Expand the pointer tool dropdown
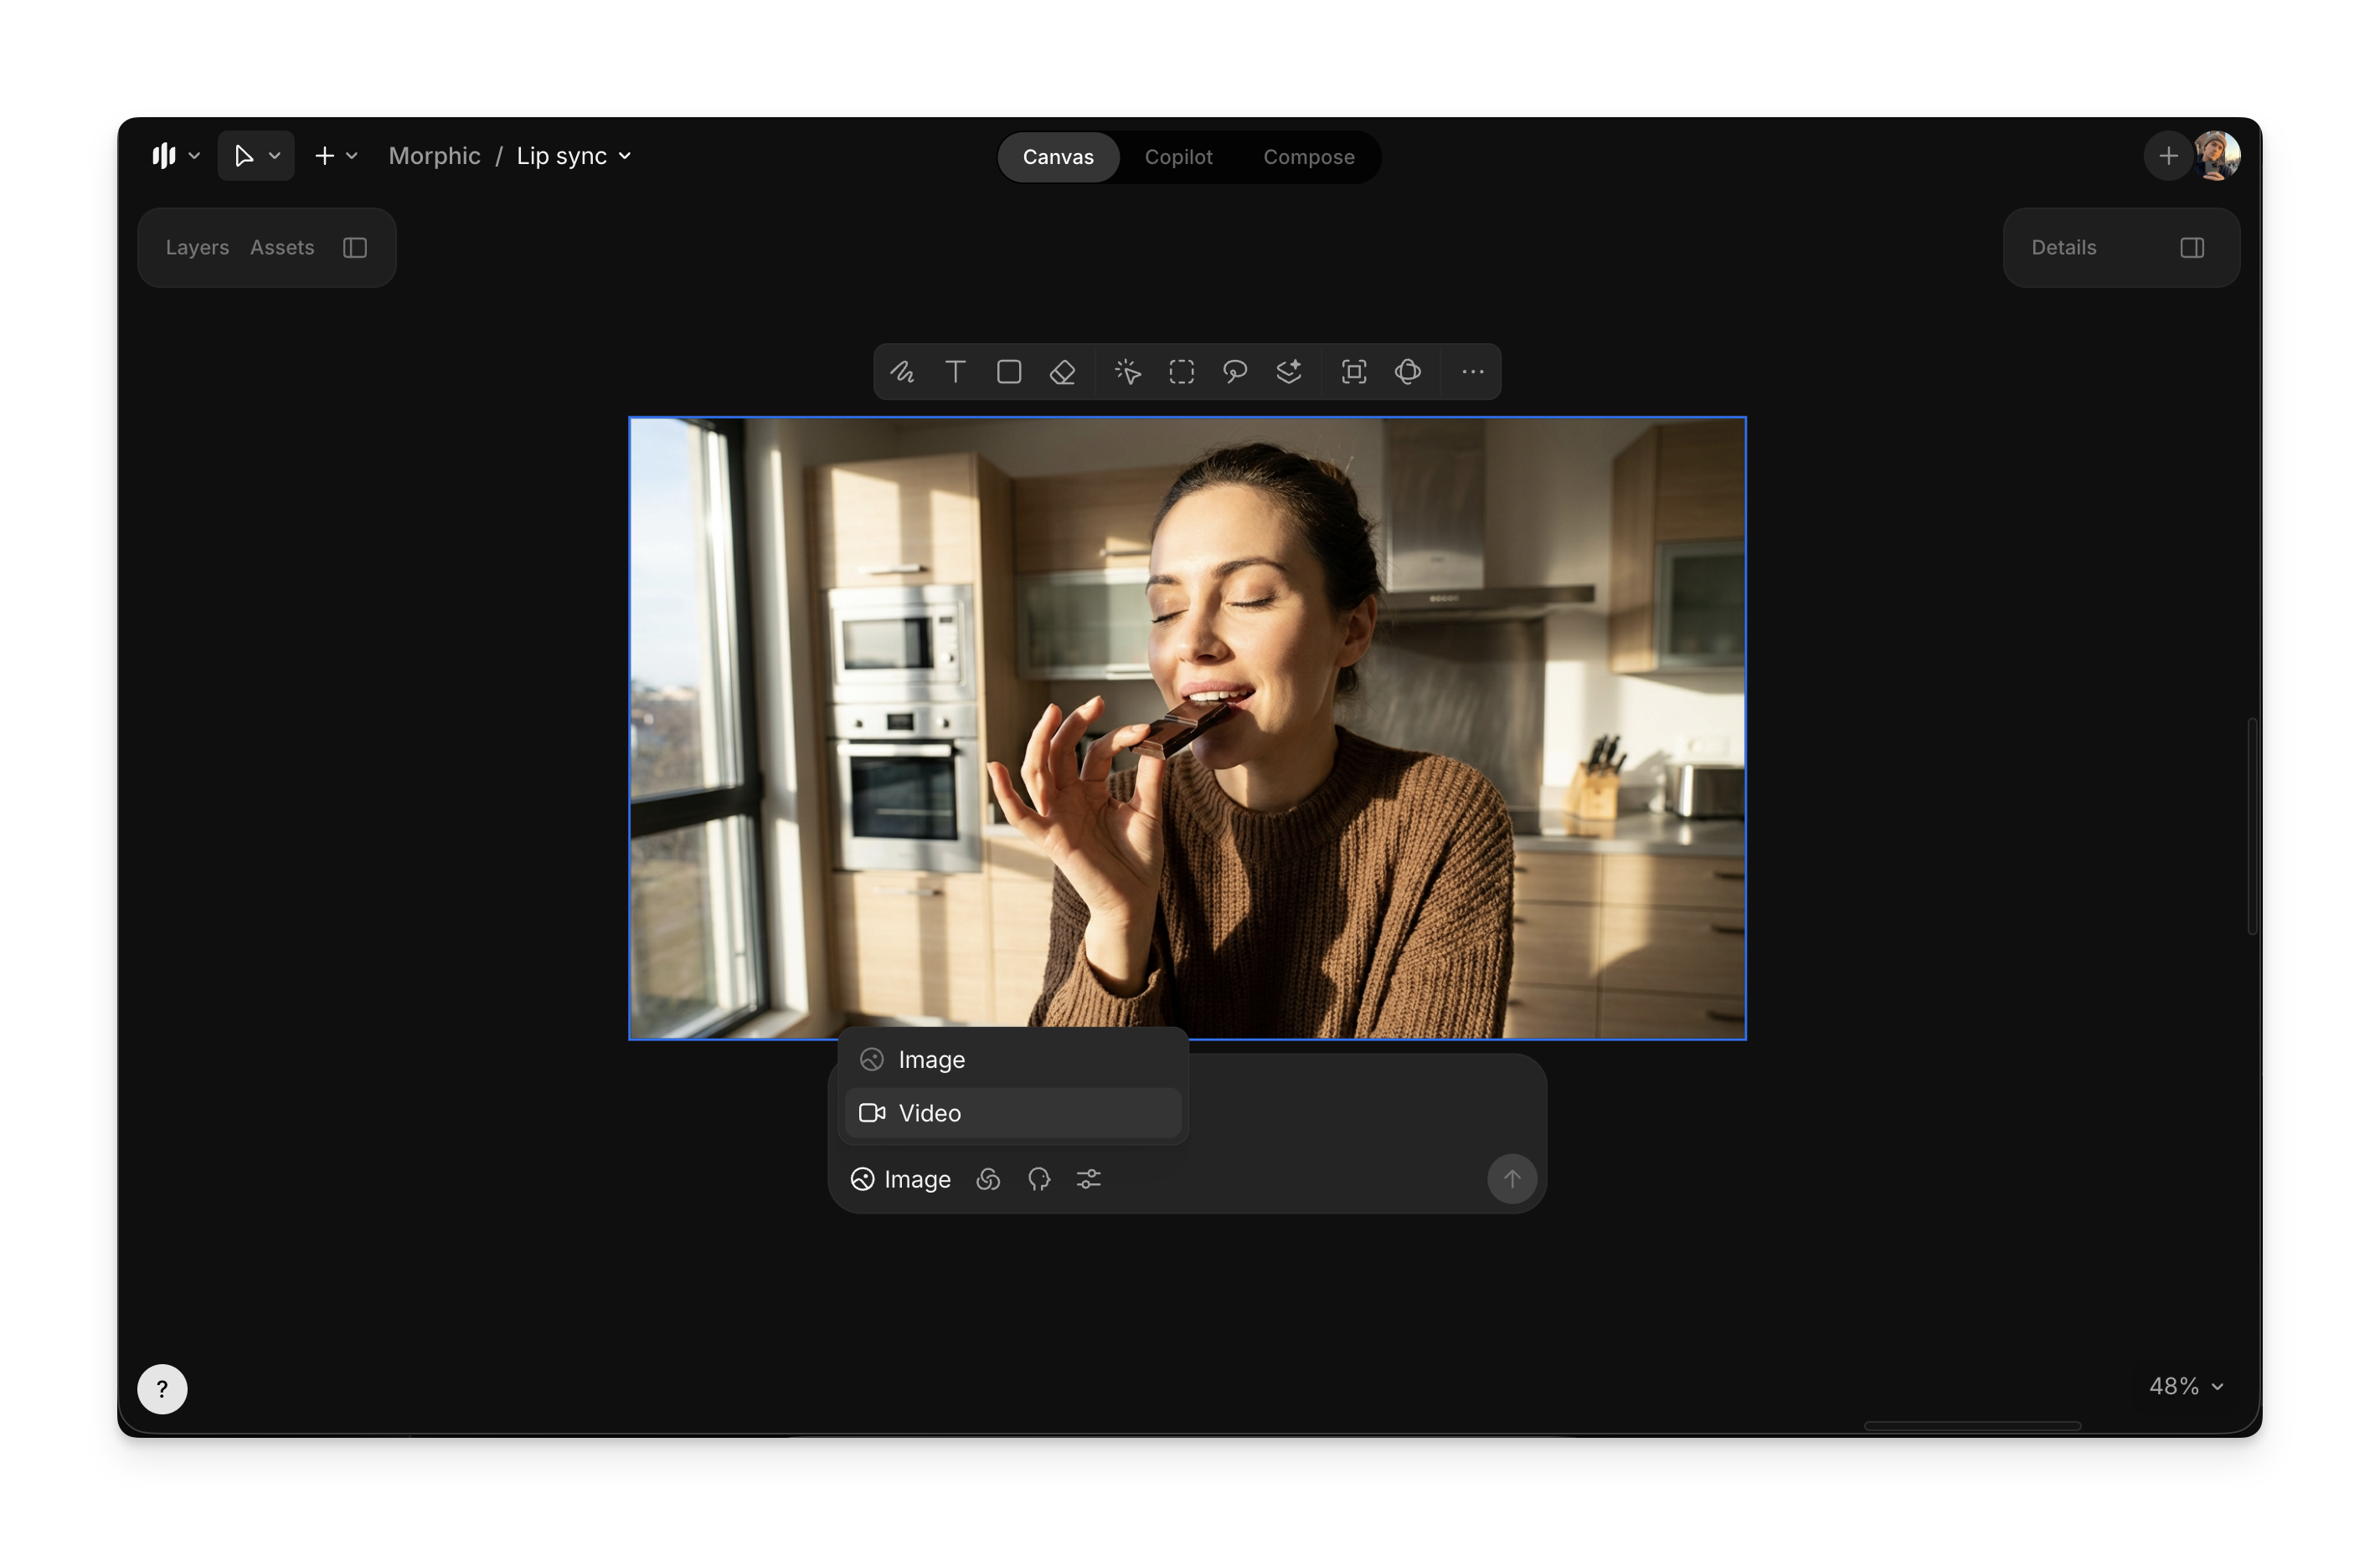The height and width of the screenshot is (1555, 2380). 275,156
